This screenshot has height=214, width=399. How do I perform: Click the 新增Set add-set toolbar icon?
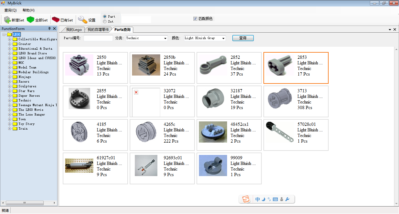pos(7,20)
